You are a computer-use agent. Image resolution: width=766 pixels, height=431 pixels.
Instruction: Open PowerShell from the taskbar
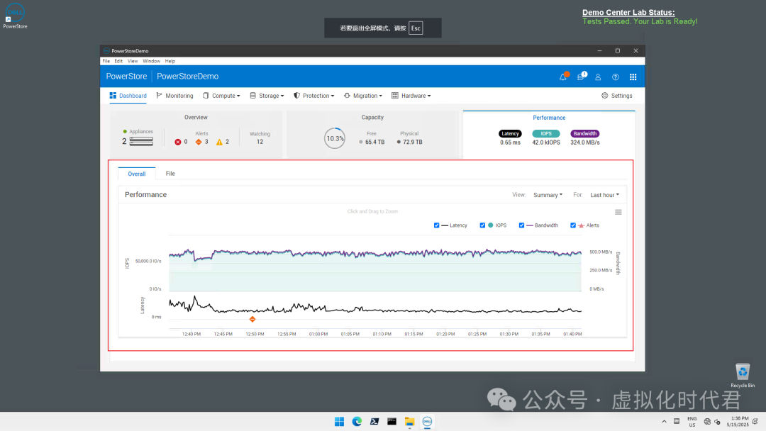click(374, 421)
